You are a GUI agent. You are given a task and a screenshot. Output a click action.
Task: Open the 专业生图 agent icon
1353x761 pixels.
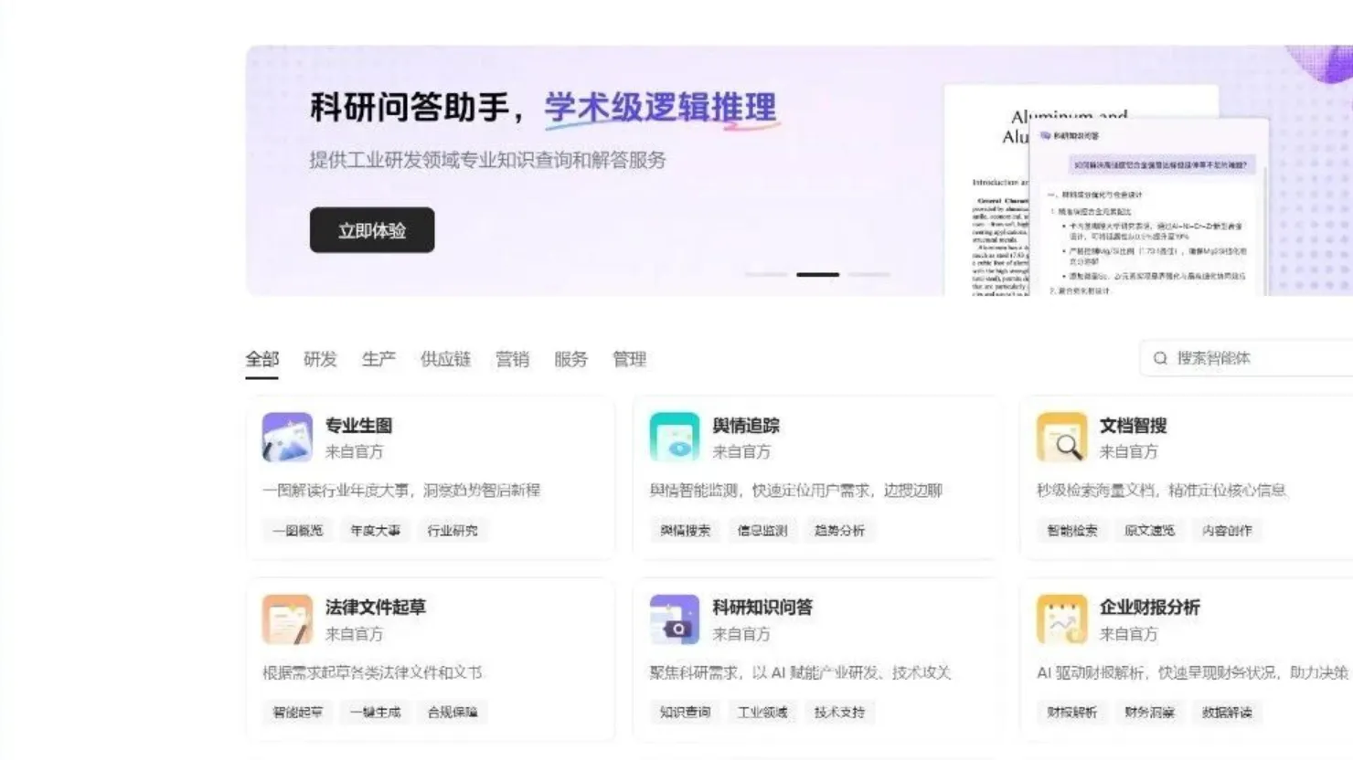[x=287, y=437]
